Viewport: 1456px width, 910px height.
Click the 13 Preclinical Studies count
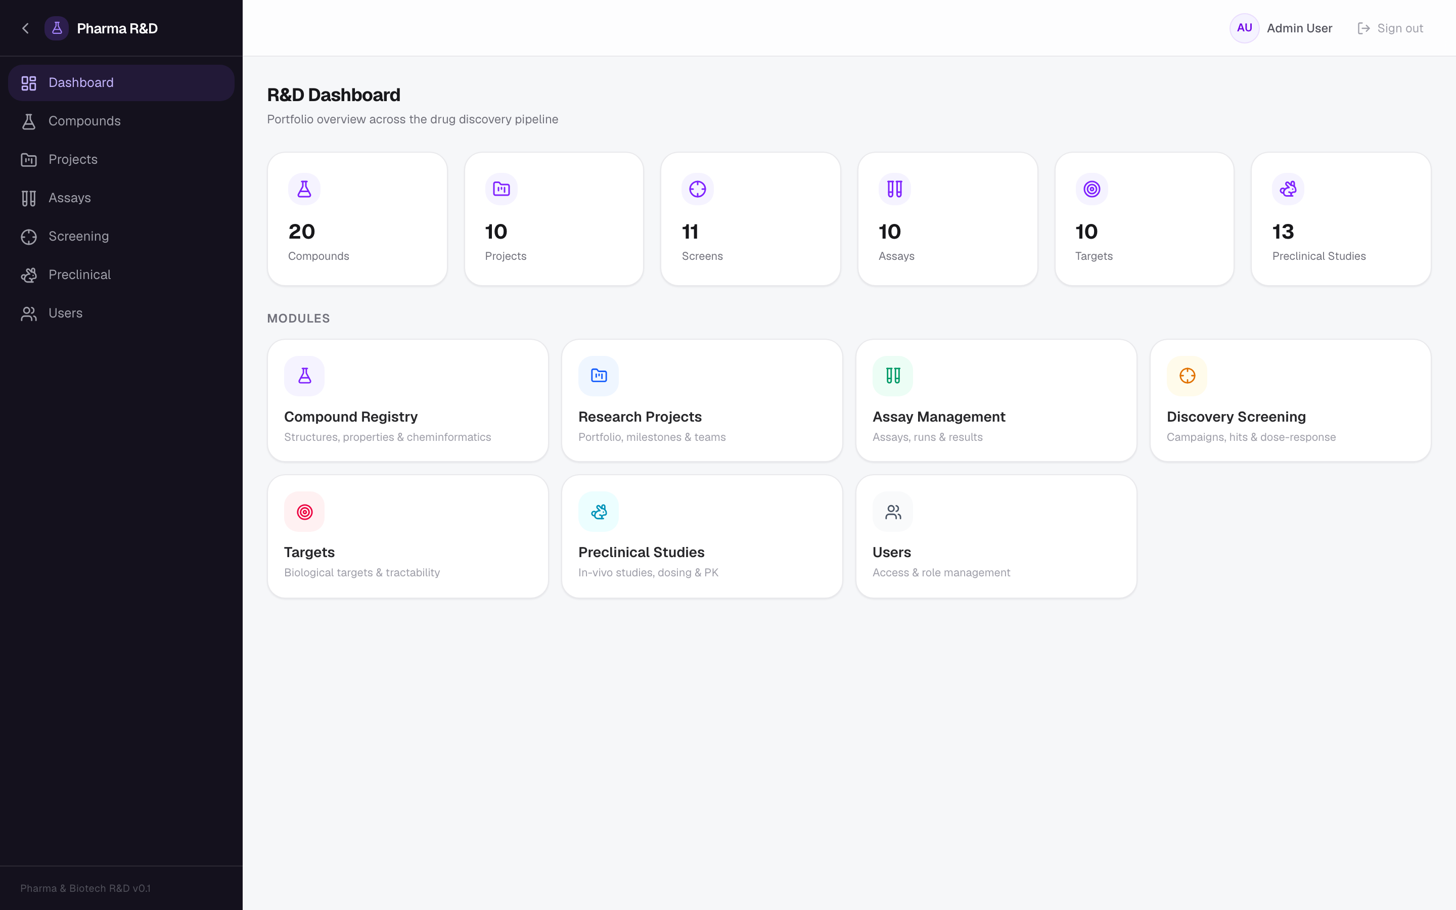point(1283,232)
